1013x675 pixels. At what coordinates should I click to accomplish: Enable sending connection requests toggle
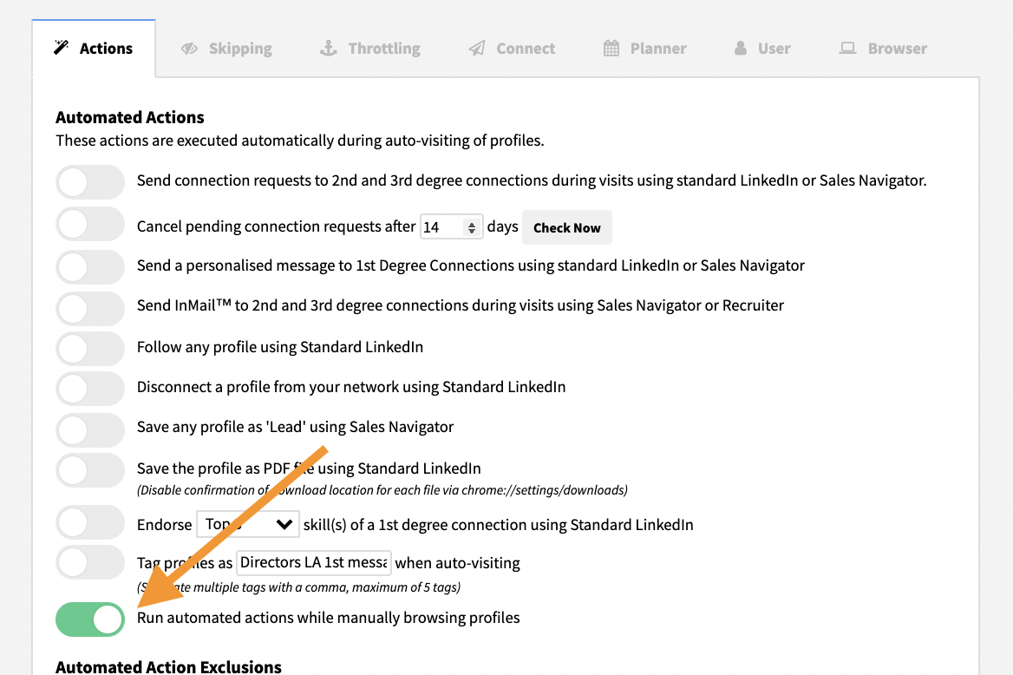(x=90, y=181)
